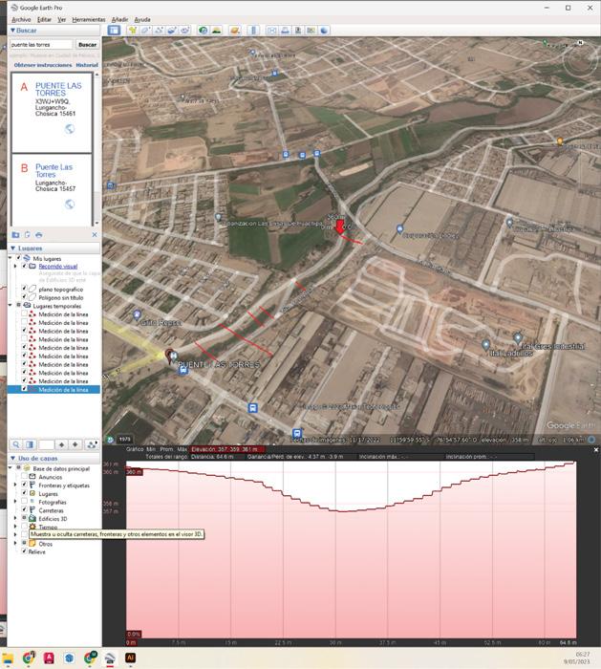
Task: Click the save image toolbar icon
Action: click(x=298, y=31)
